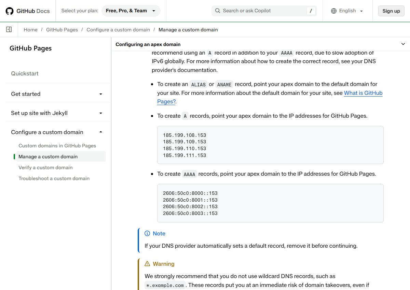This screenshot has width=410, height=290.
Task: Click the Warning heading text
Action: point(164,264)
